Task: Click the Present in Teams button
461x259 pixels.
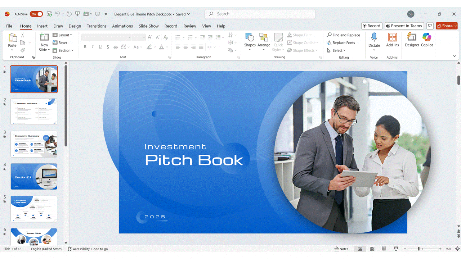Action: (x=404, y=26)
